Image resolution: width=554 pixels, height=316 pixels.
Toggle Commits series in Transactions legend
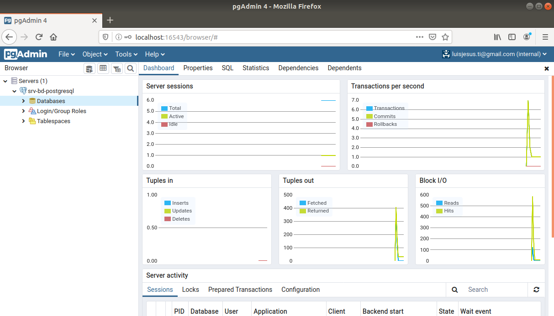(x=381, y=116)
